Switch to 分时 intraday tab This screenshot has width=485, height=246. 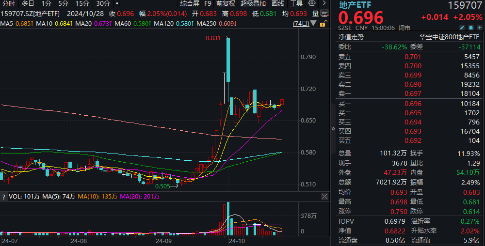9,3
